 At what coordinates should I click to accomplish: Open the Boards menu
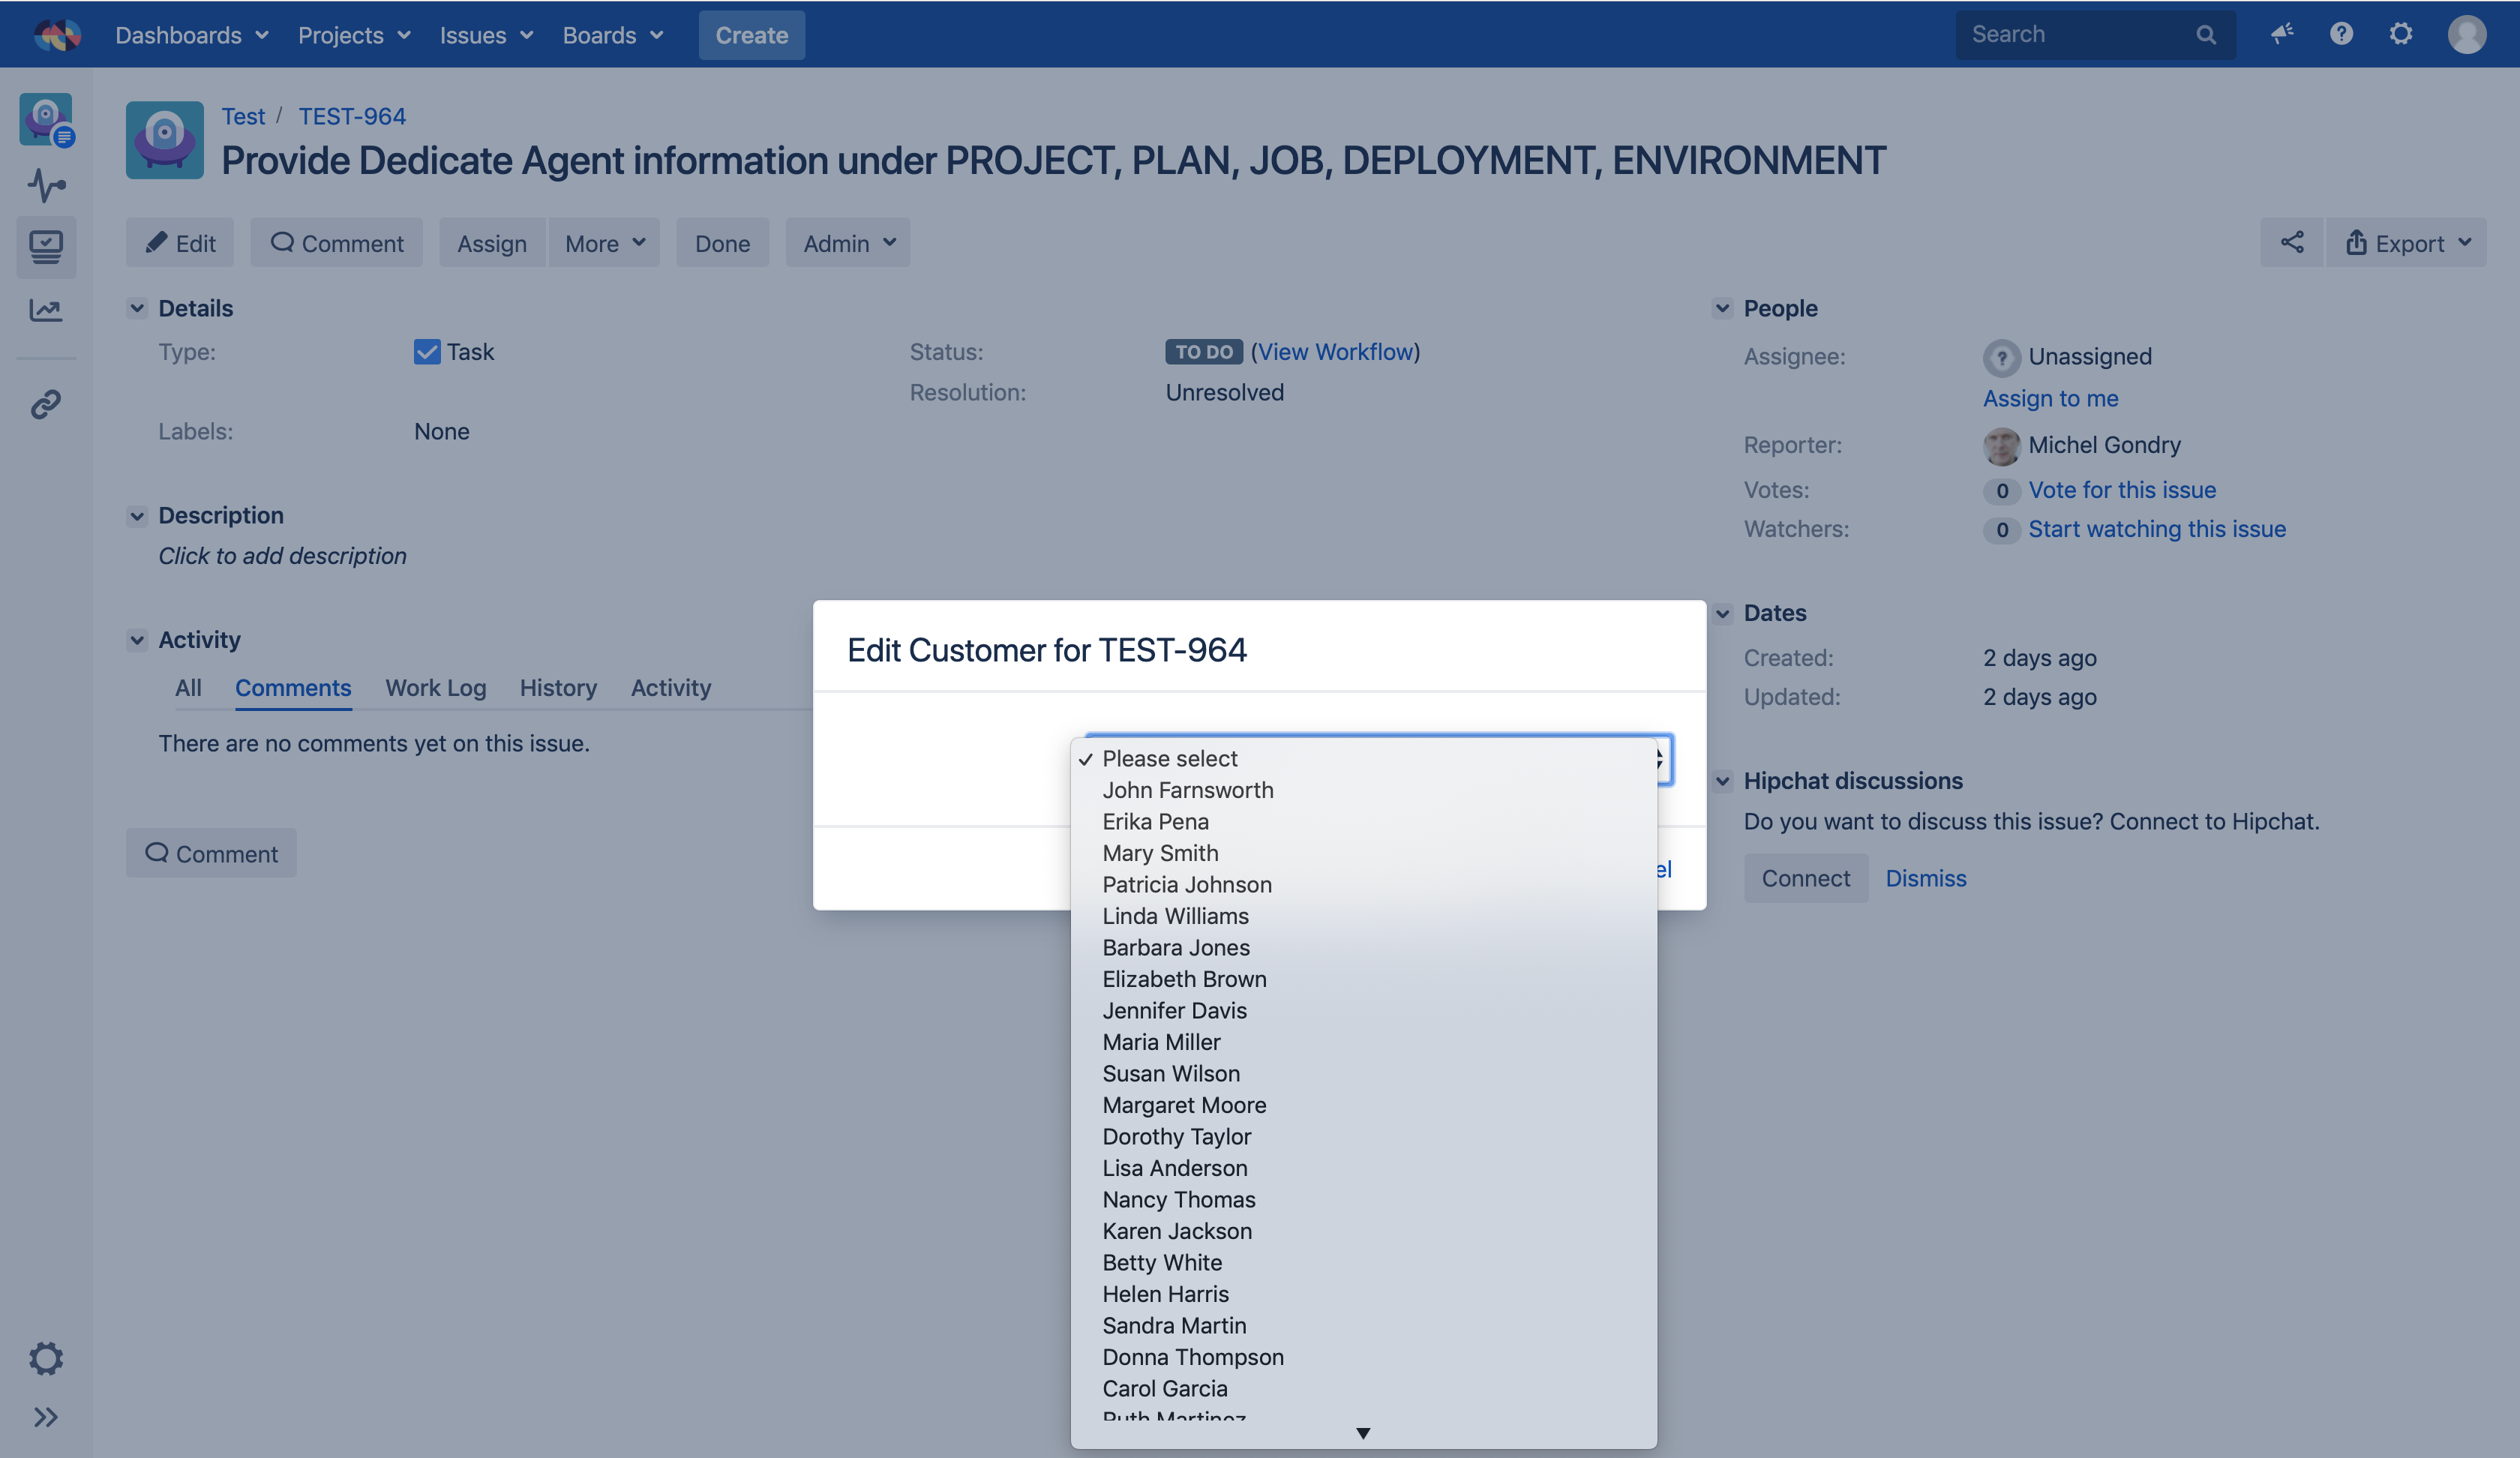[x=612, y=35]
